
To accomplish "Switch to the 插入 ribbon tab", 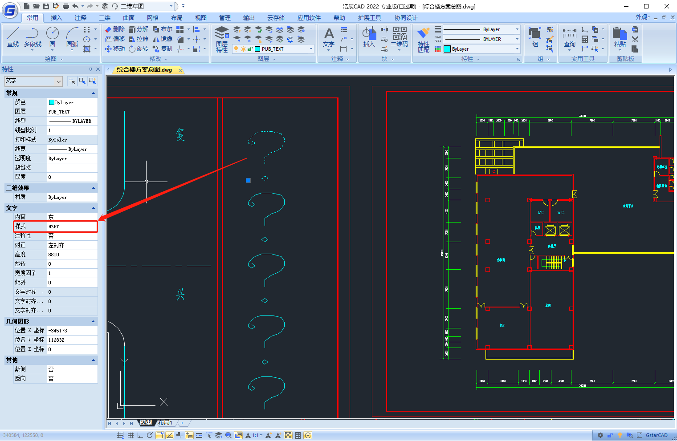I will [x=56, y=18].
